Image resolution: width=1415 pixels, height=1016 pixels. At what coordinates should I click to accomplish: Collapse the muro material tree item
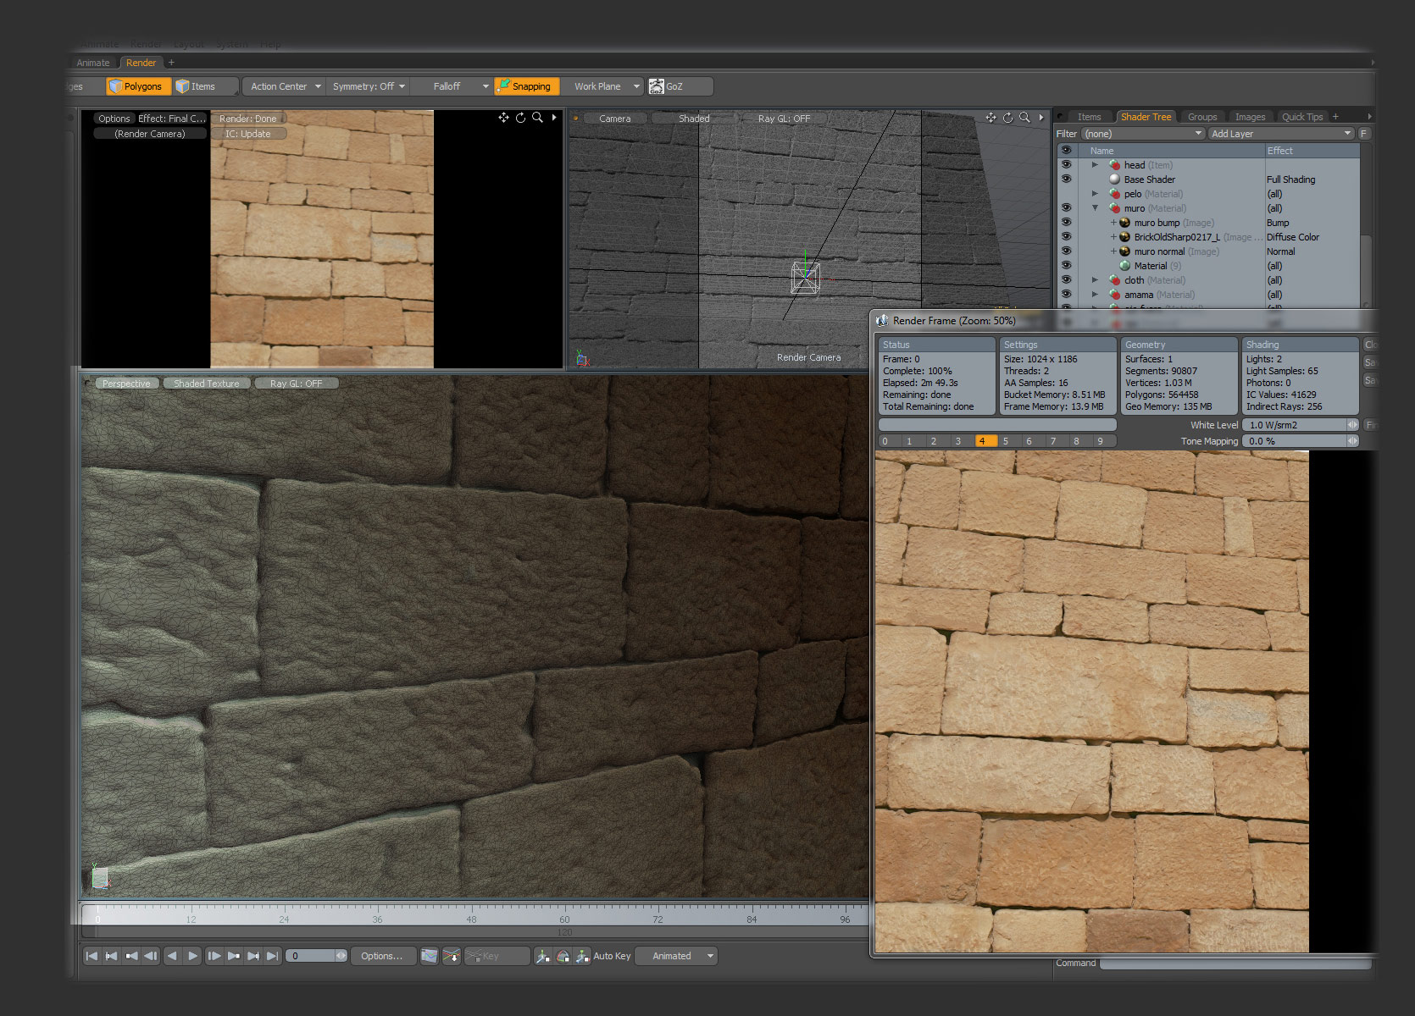click(1095, 208)
